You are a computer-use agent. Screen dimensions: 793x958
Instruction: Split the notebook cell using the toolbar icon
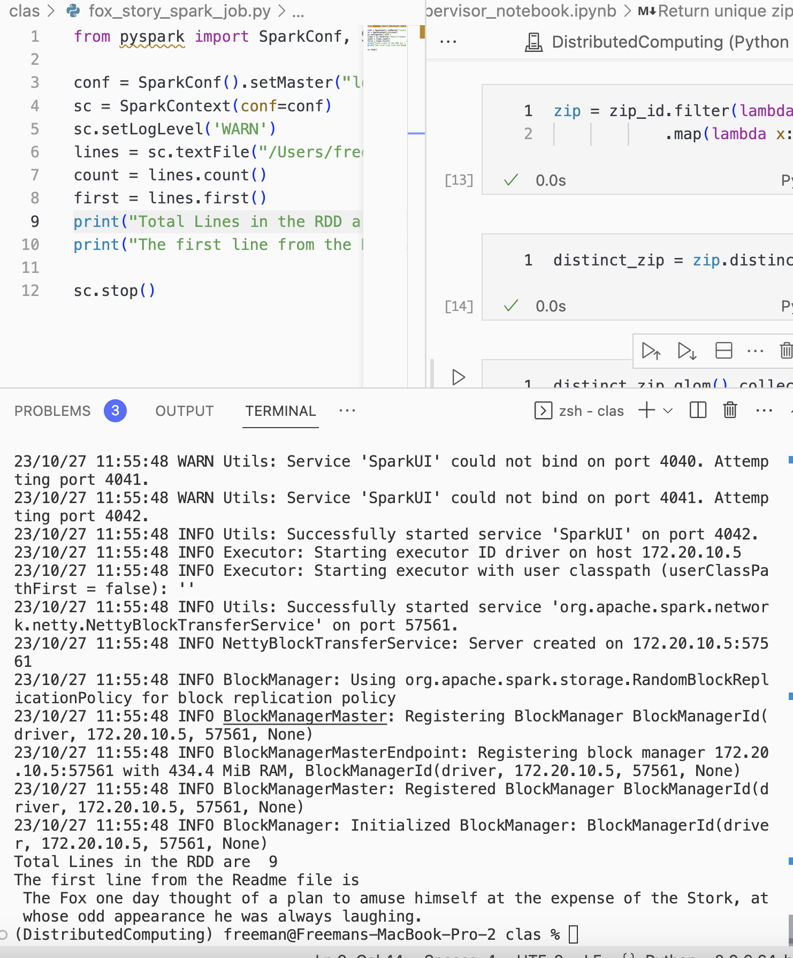tap(723, 351)
